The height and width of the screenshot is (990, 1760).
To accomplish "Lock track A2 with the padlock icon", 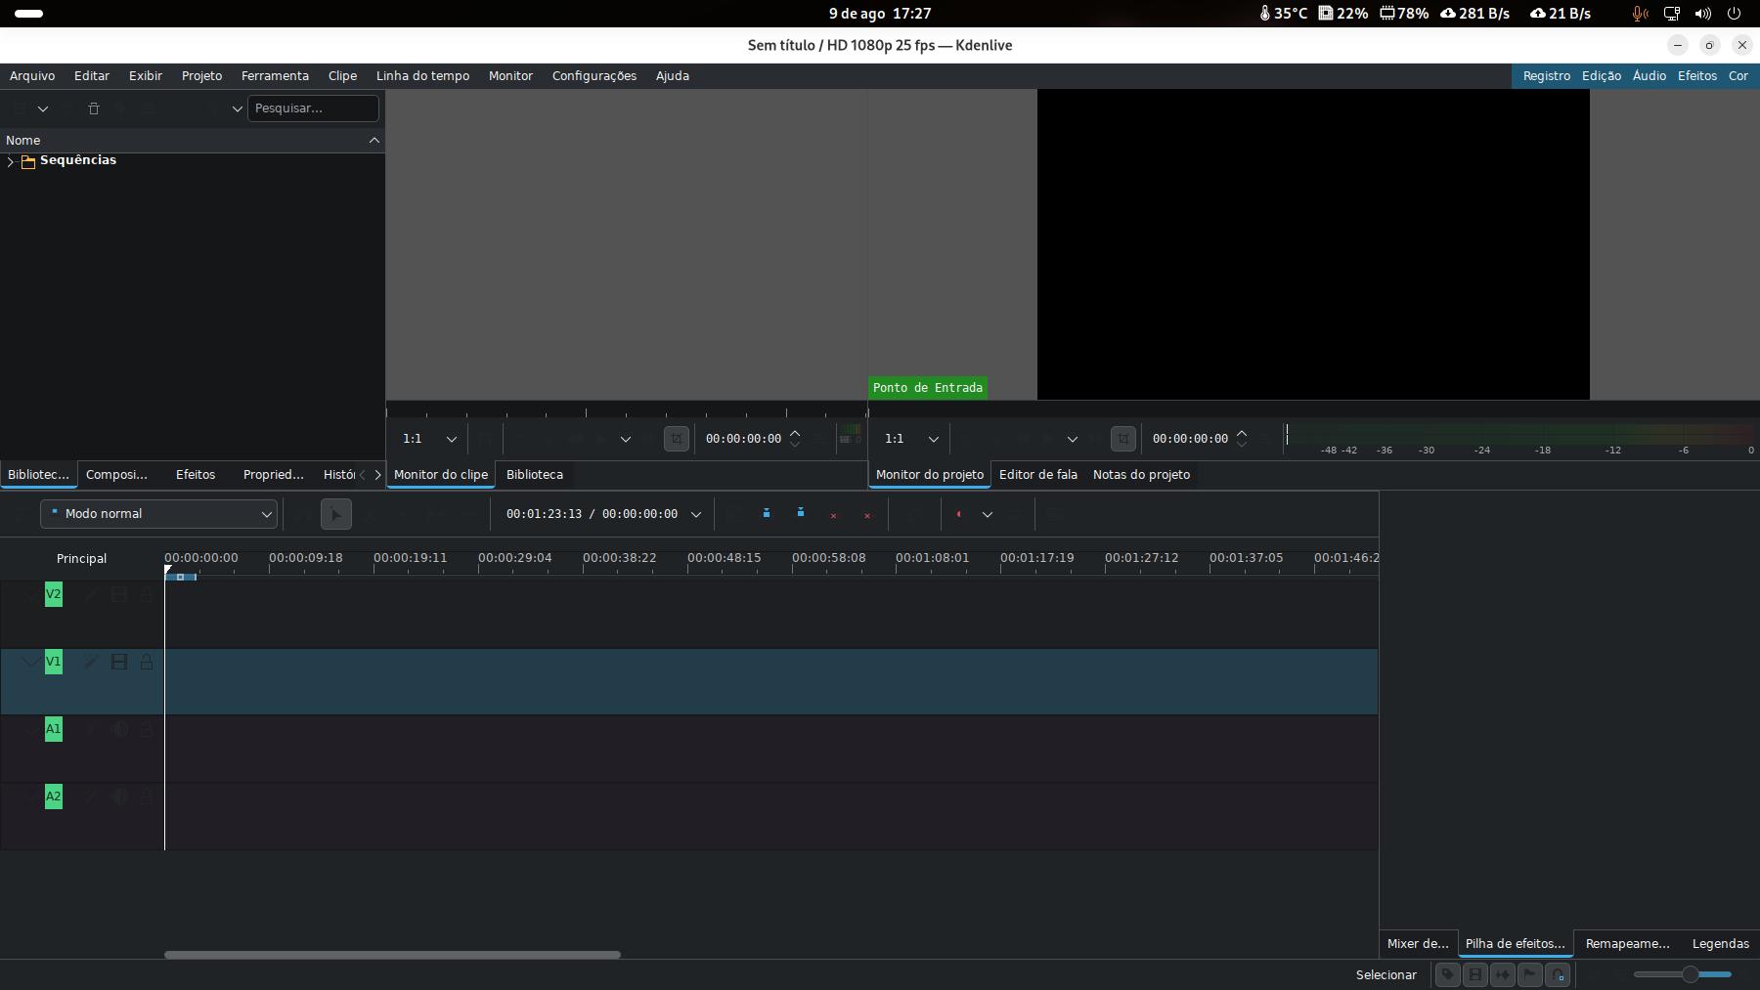I will 147,796.
